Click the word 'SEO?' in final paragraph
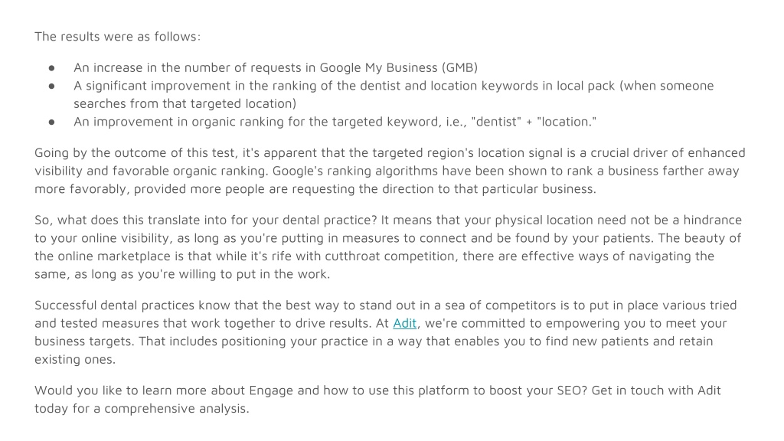Viewport: 784px width, 441px height. tap(572, 390)
